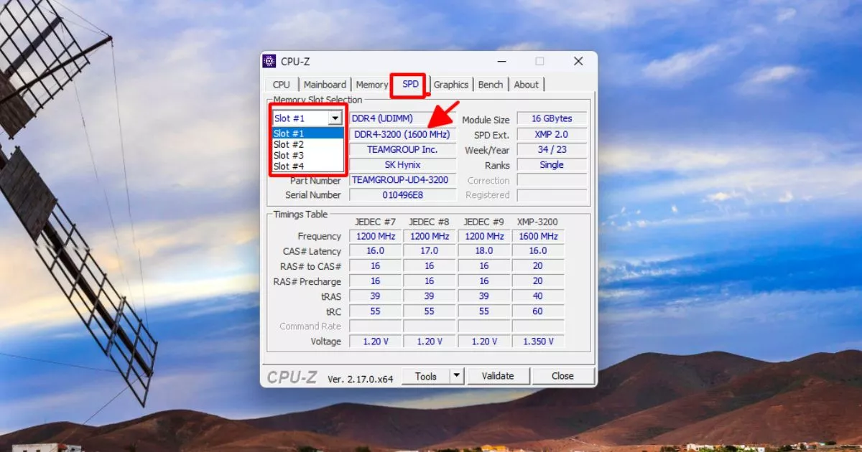Image resolution: width=862 pixels, height=452 pixels.
Task: Click the Part Number field TEAMGROUP-UD4-3200
Action: [x=402, y=180]
